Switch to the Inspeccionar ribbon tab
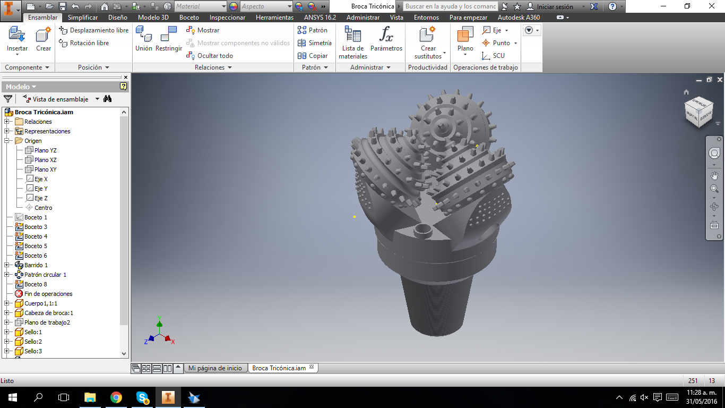 (x=227, y=18)
